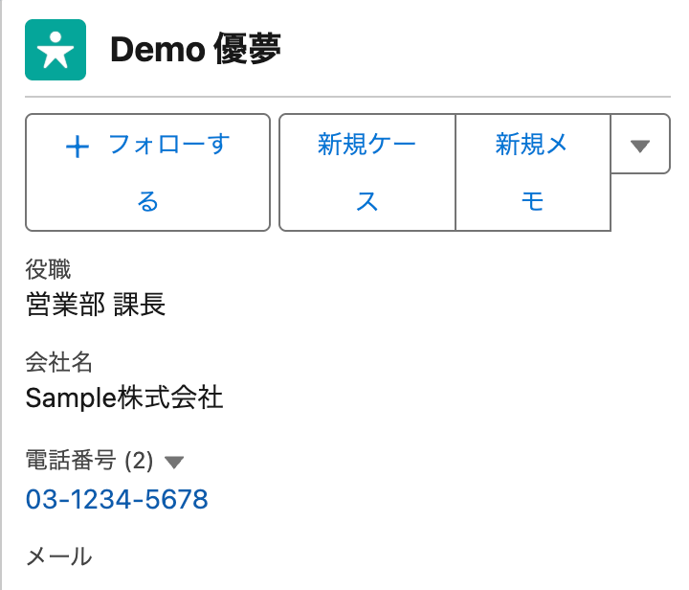This screenshot has height=590, width=689.
Task: Click the フォローする button
Action: (147, 172)
